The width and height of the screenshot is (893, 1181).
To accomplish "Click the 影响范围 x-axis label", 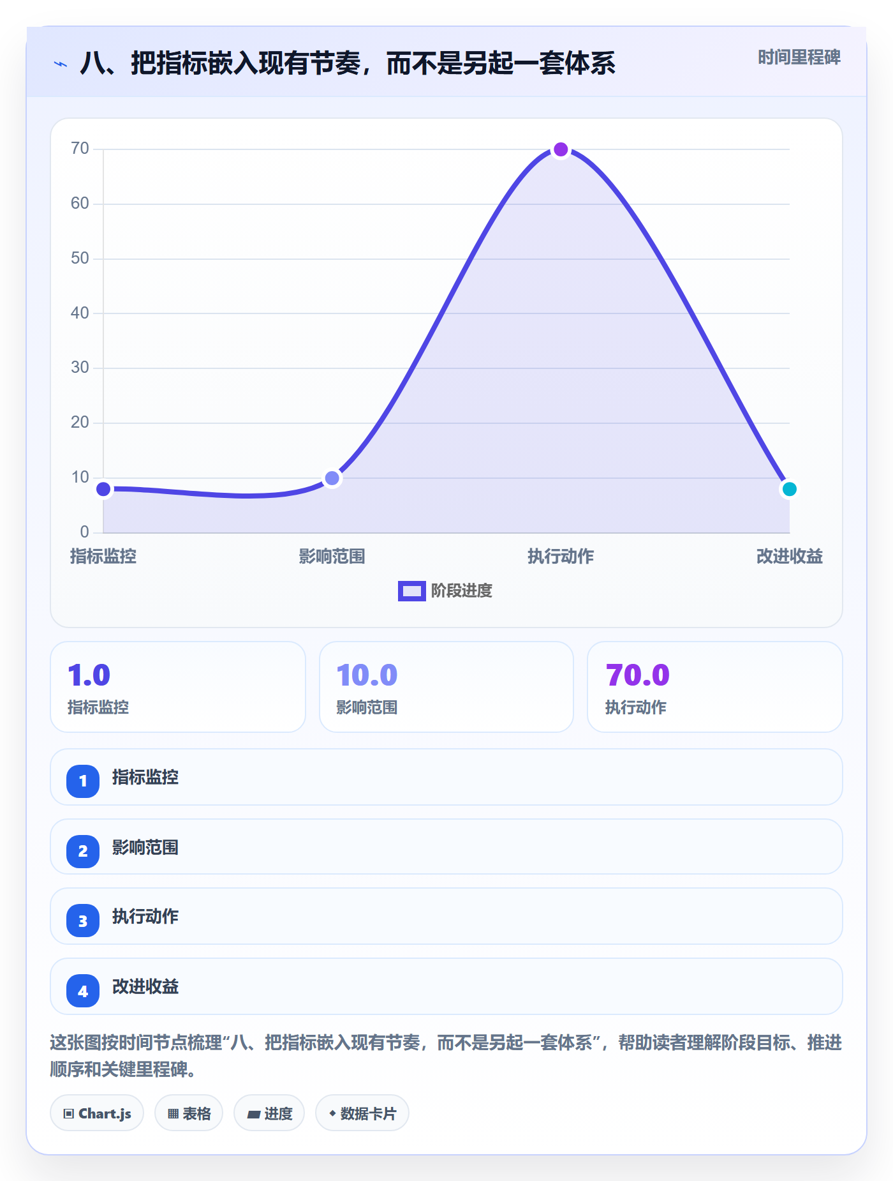I will (x=332, y=557).
